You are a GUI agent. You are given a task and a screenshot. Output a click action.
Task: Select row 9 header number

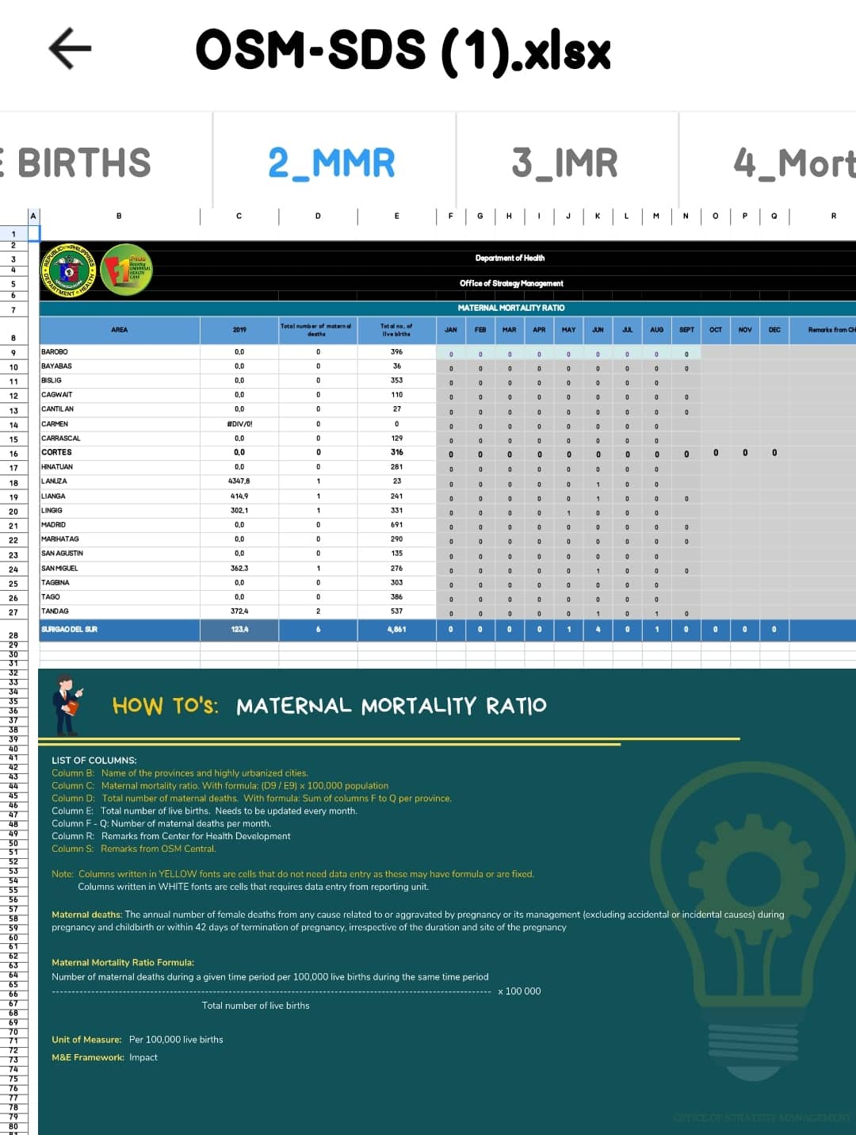point(13,352)
